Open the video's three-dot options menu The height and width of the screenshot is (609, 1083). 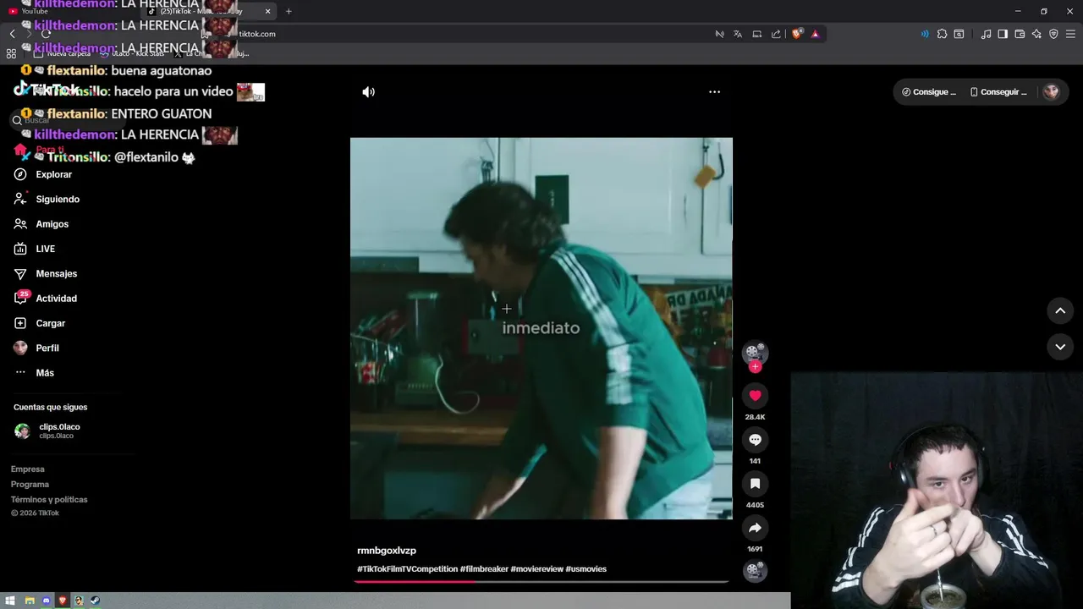(x=714, y=92)
